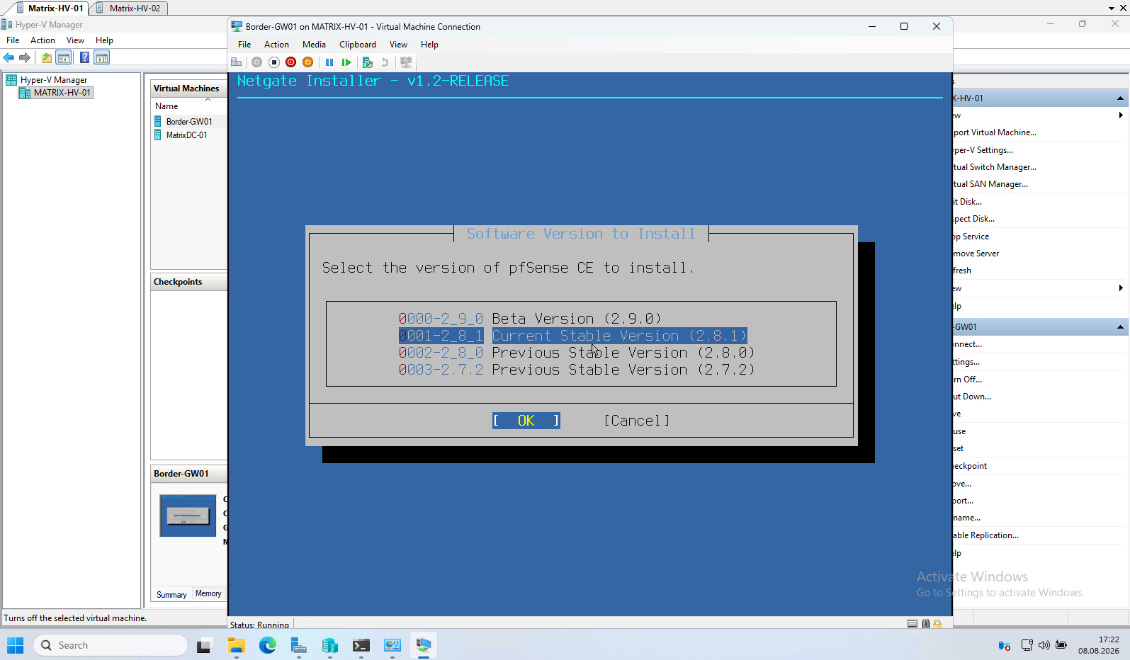Open the Windows Start menu
The height and width of the screenshot is (660, 1130).
15,645
